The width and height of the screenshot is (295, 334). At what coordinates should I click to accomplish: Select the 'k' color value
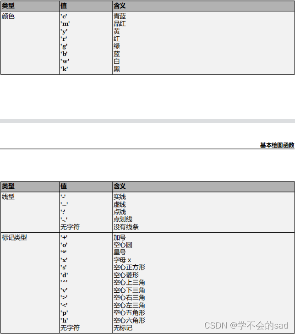[64, 69]
